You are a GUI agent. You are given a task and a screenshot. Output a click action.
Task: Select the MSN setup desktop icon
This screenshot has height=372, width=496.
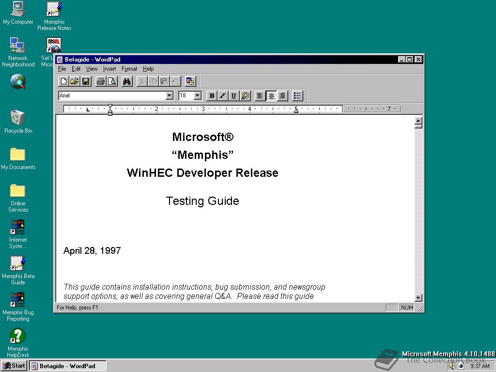point(54,45)
